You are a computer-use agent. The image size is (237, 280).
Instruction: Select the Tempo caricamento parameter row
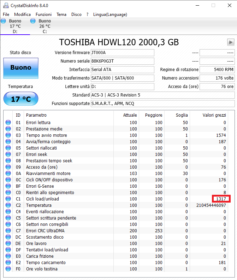[x=115, y=262]
